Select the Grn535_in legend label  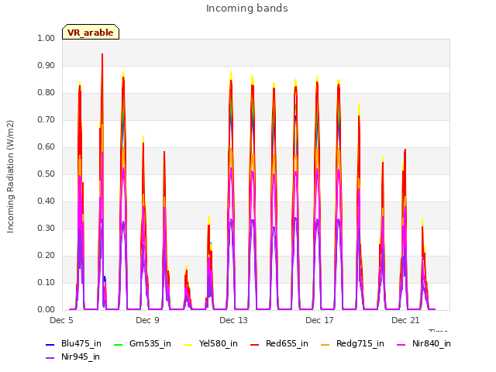[150, 343]
